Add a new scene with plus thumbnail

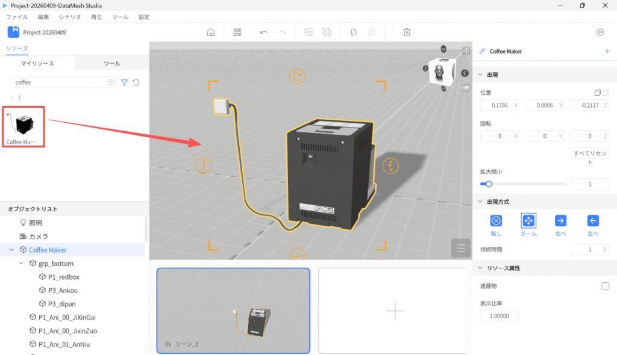[395, 310]
